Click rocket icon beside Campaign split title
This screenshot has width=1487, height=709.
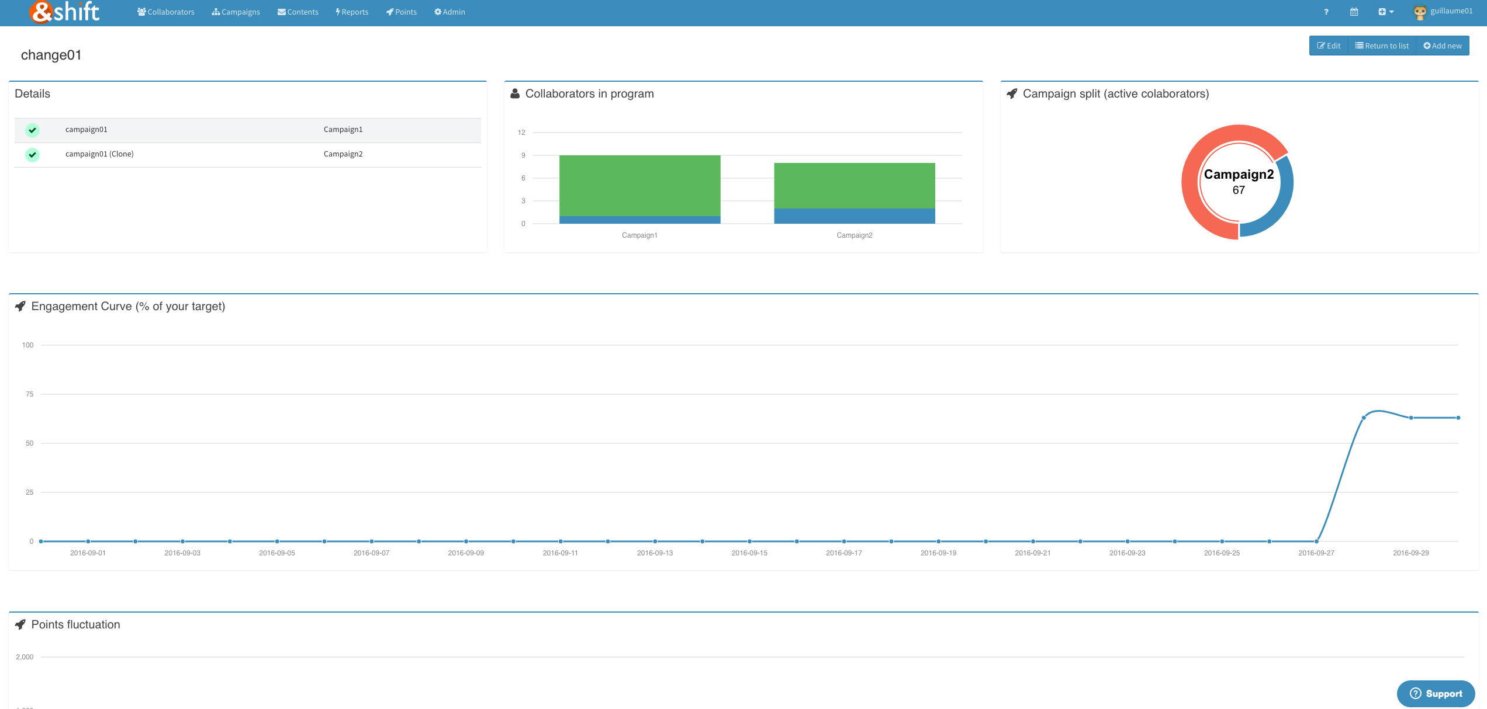[1012, 93]
